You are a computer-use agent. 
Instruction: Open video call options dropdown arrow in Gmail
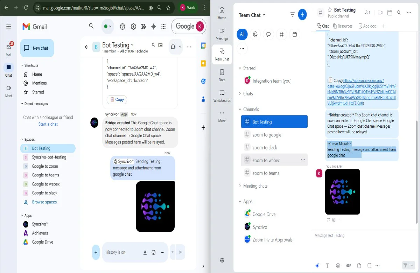pyautogui.click(x=180, y=47)
